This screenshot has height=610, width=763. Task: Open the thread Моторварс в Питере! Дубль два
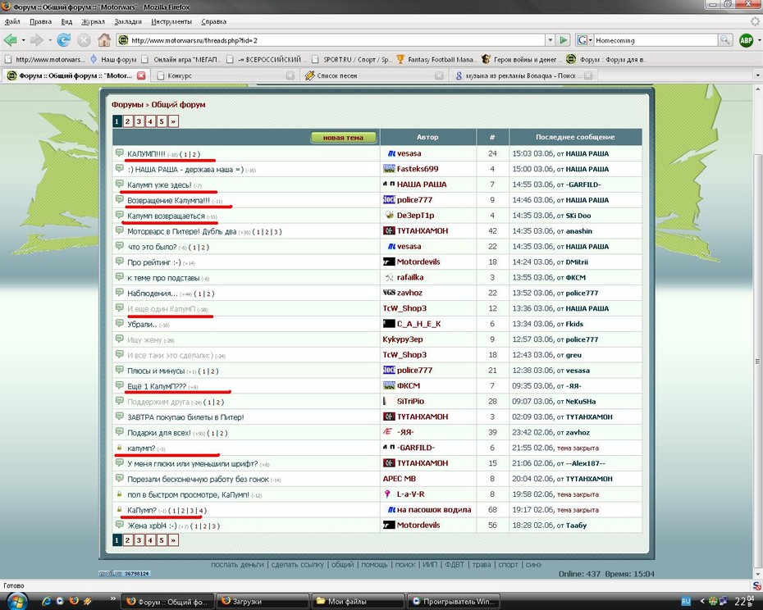click(182, 231)
